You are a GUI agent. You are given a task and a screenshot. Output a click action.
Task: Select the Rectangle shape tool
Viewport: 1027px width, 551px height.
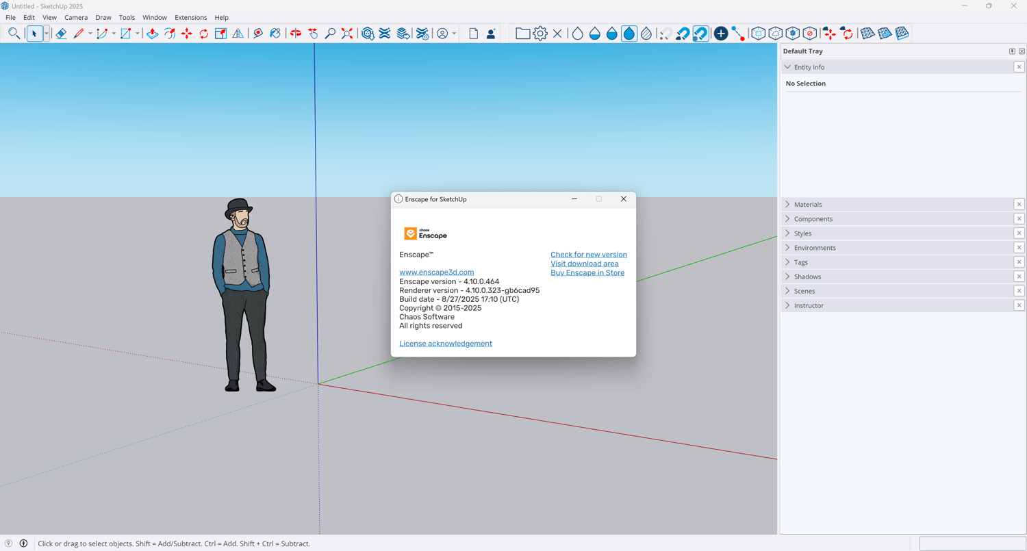click(x=126, y=34)
